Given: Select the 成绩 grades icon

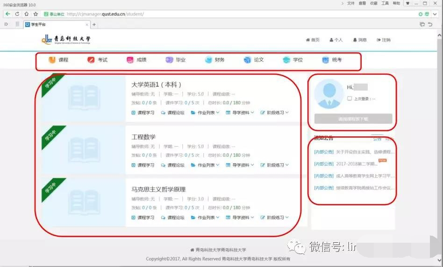Looking at the screenshot, I should pyautogui.click(x=130, y=60).
